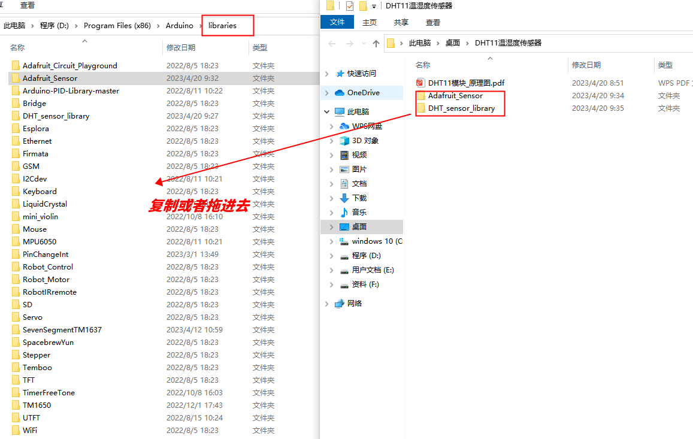Select the 视频 film icon
Image resolution: width=693 pixels, height=439 pixels.
[x=344, y=155]
